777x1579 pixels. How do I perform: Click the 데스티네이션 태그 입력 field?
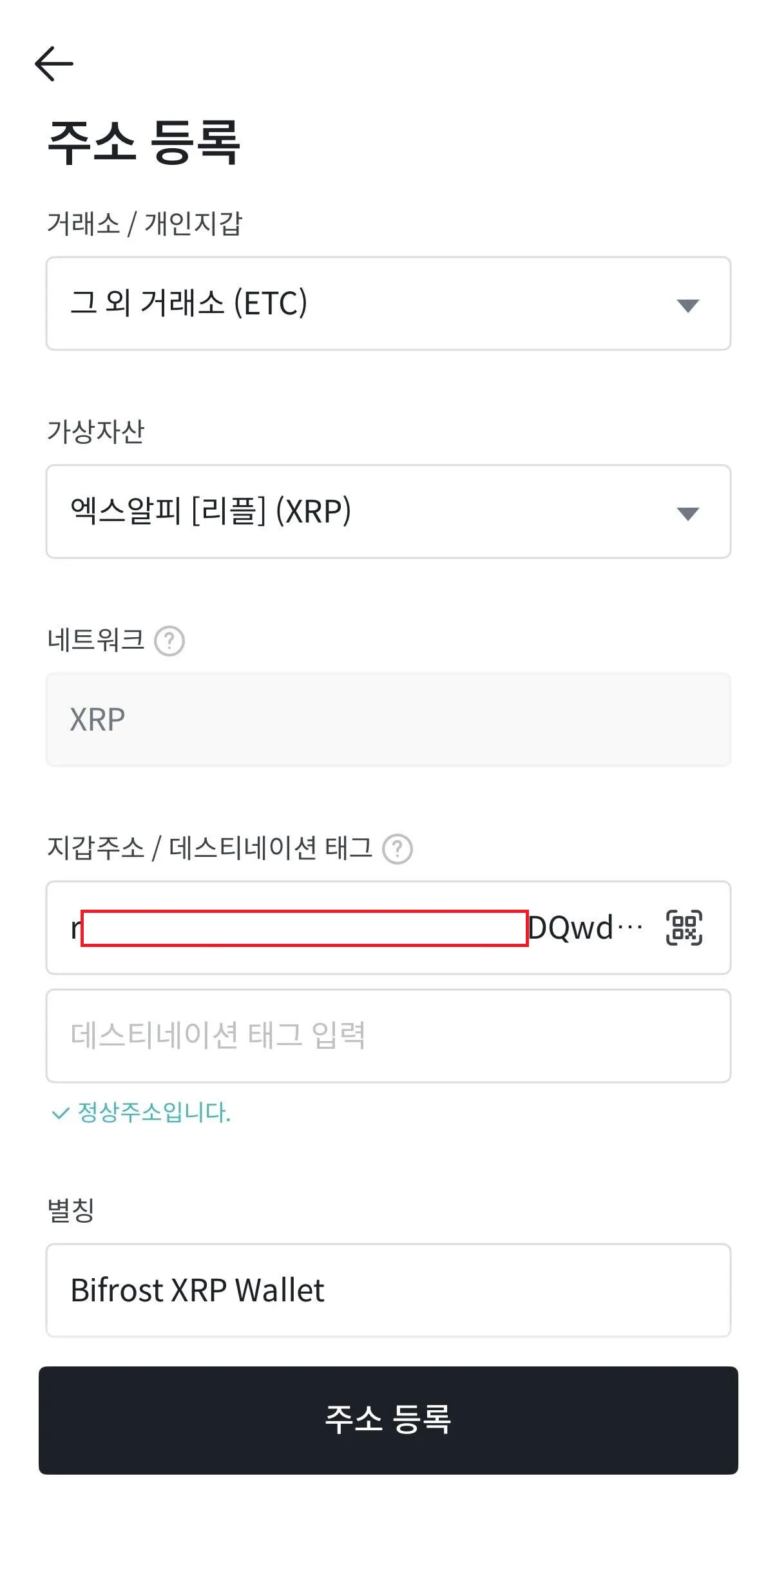click(x=388, y=1036)
